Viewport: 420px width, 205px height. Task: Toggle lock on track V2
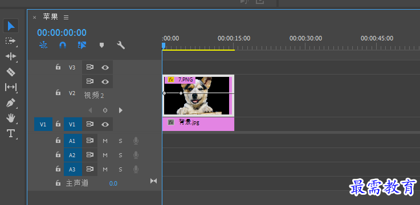58,93
